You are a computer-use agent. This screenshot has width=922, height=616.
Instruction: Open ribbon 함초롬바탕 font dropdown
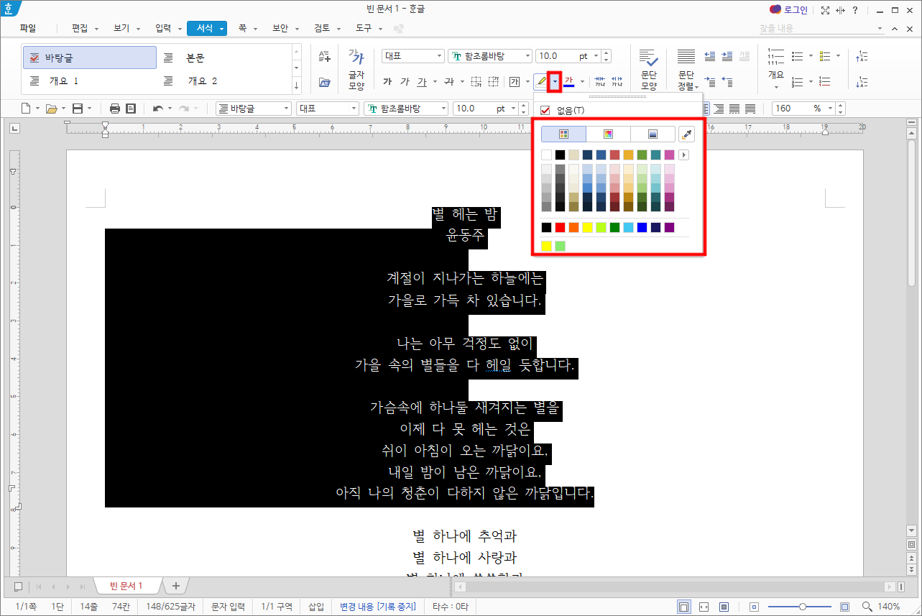coord(490,56)
